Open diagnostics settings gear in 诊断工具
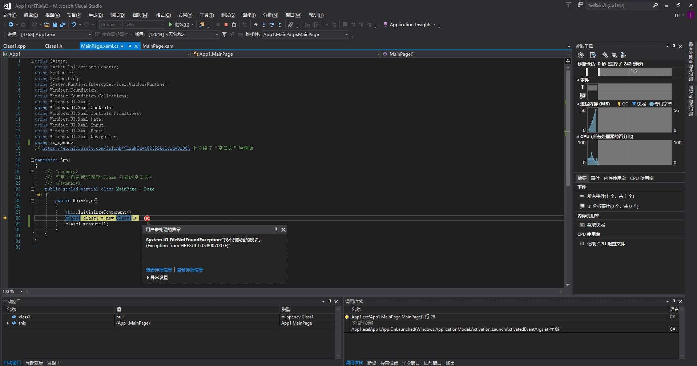Image resolution: width=697 pixels, height=366 pixels. 580,55
